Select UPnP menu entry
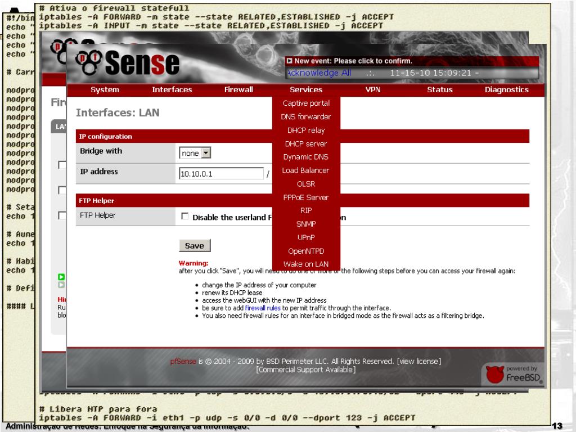Image resolution: width=576 pixels, height=432 pixels. 306,238
